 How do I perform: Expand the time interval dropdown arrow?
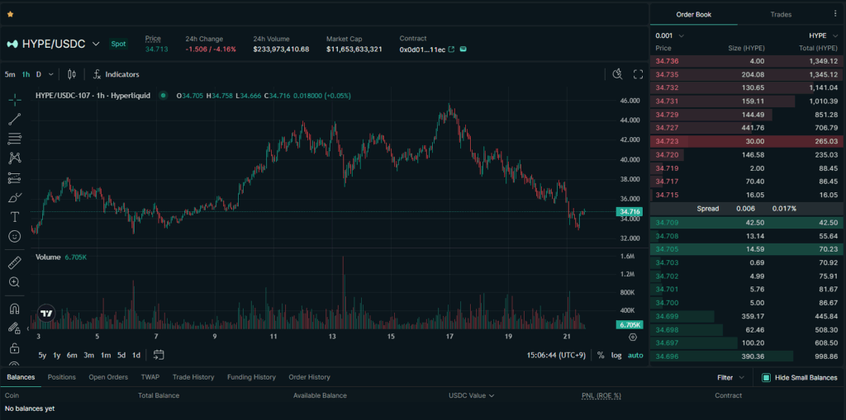click(x=50, y=74)
